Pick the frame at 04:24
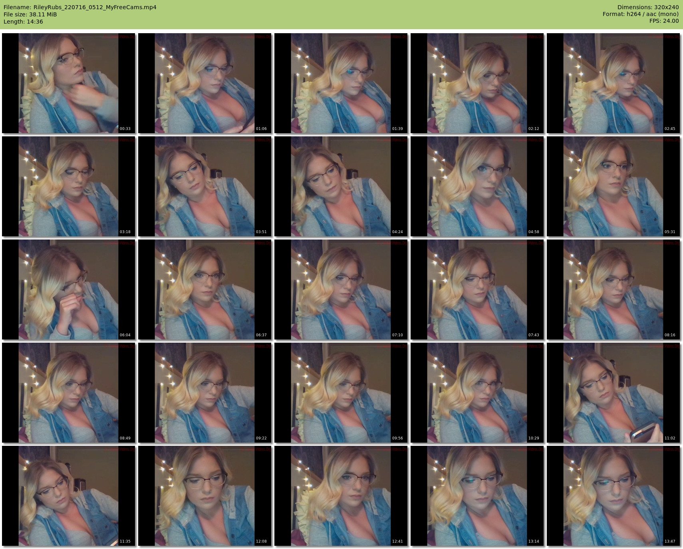Screen dimensions: 683x549 (x=341, y=186)
